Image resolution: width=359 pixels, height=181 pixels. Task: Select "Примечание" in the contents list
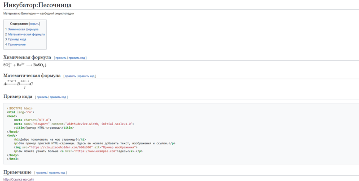pos(17,44)
